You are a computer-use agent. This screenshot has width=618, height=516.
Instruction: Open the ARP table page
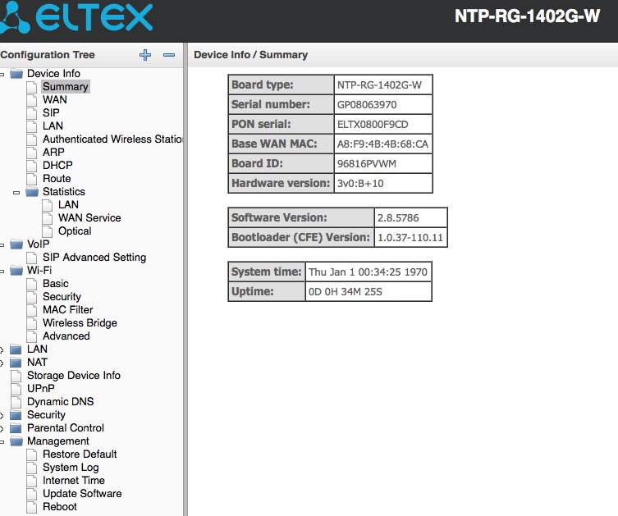tap(53, 152)
